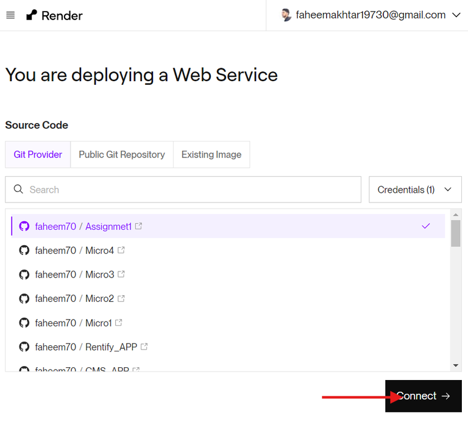468x427 pixels.
Task: Select the faheem70 / Micro4 repository
Action: [228, 250]
